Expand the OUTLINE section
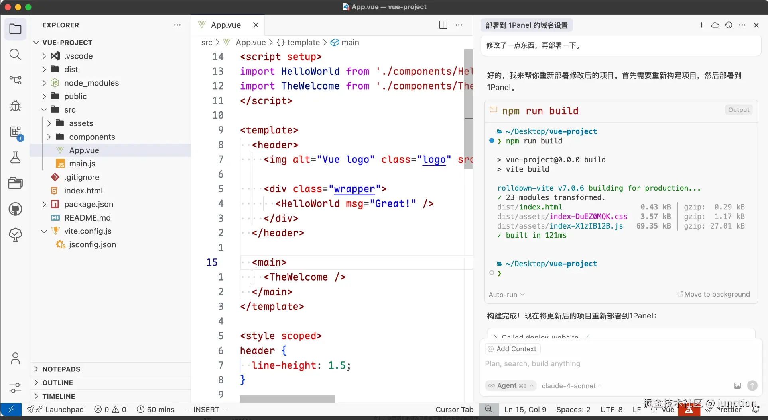 (x=111, y=383)
